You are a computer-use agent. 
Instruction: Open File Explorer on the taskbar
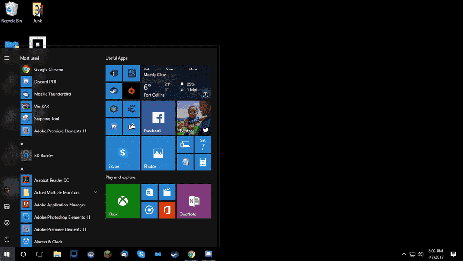(57, 254)
